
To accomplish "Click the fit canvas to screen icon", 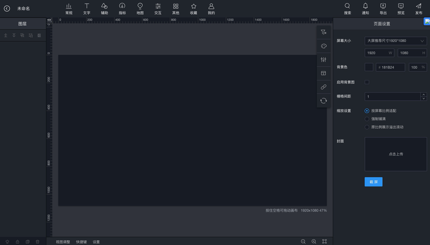I will point(324,241).
